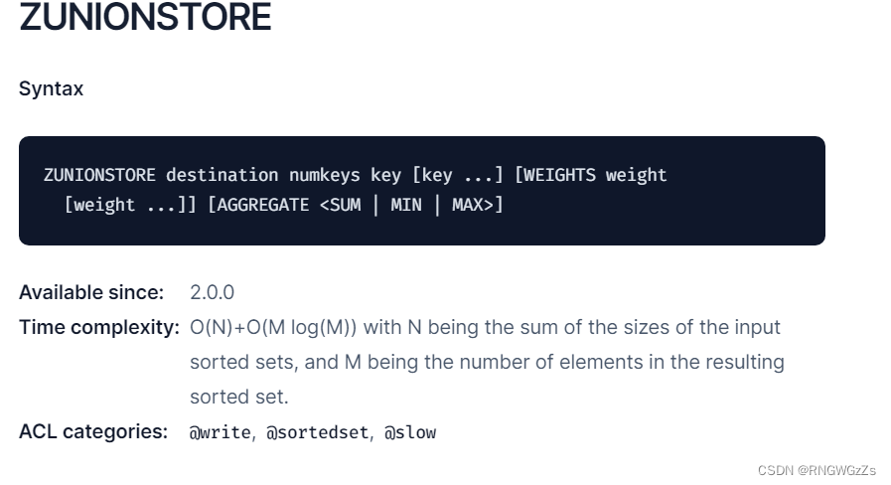
Task: Click numkeys argument in code block
Action: tap(325, 175)
